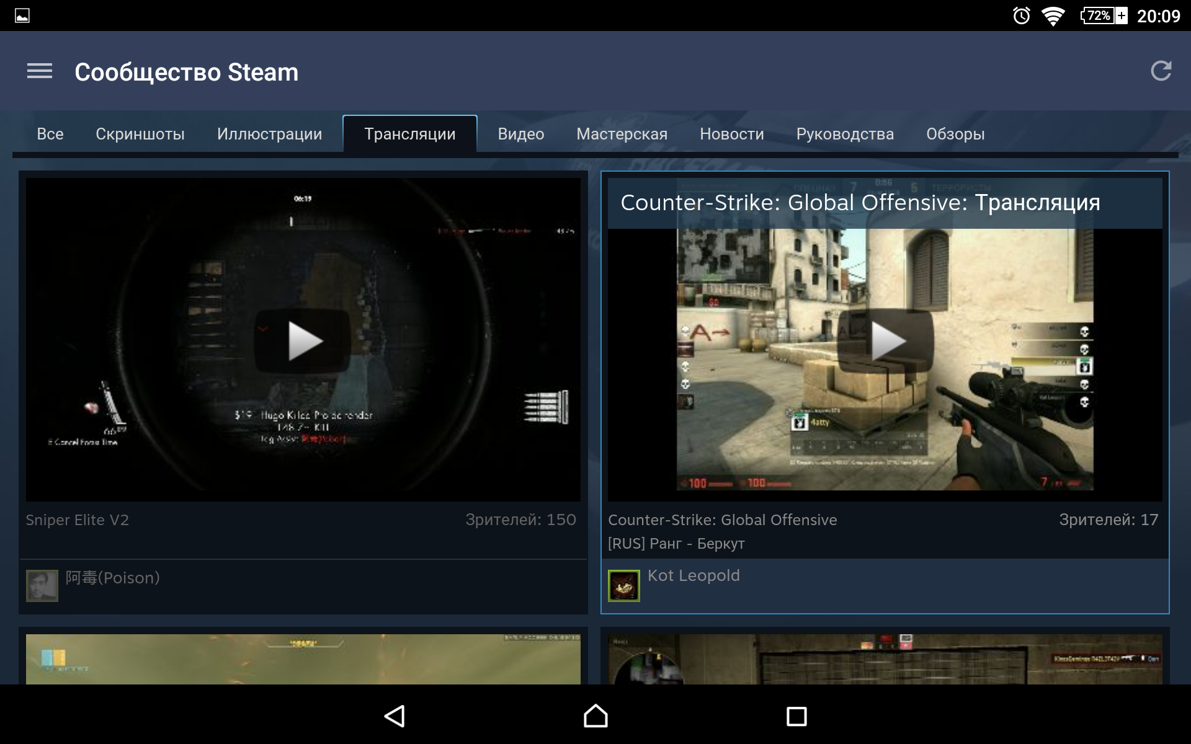
Task: Open the yellow-green broadcast thumbnail at bottom
Action: coord(303,659)
